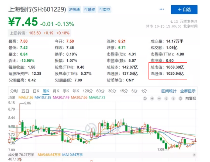Select the 60分 interval tab

(100, 91)
